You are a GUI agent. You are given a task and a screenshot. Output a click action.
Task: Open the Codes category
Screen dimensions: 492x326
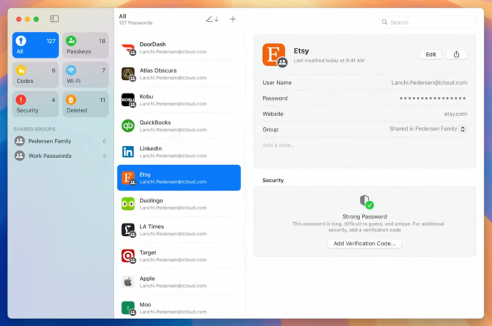[35, 74]
